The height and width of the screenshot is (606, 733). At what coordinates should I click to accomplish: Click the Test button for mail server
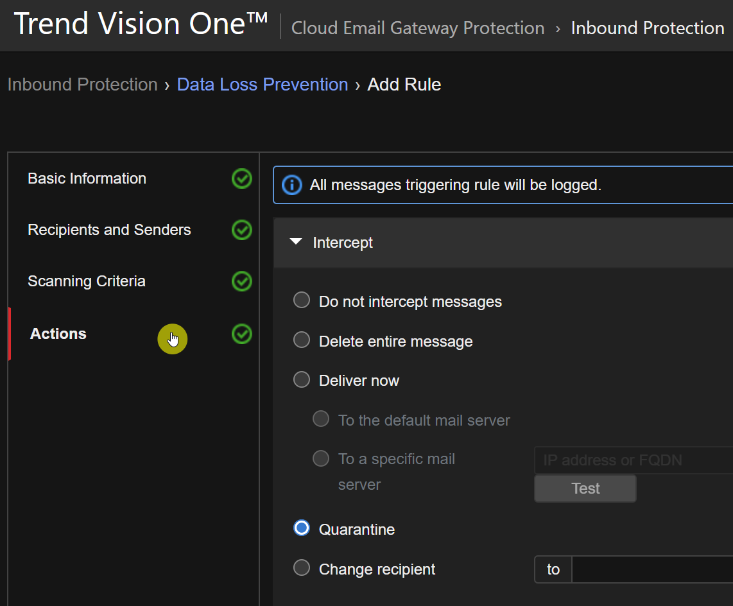tap(585, 489)
